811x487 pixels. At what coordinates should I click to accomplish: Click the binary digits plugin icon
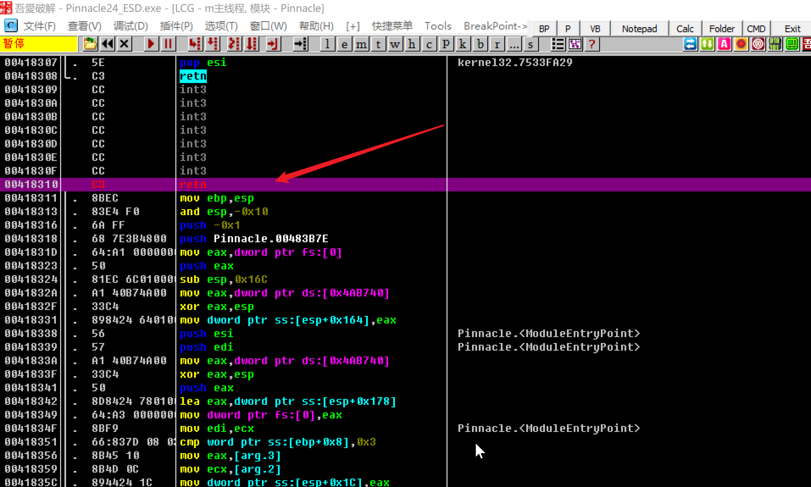coord(775,44)
